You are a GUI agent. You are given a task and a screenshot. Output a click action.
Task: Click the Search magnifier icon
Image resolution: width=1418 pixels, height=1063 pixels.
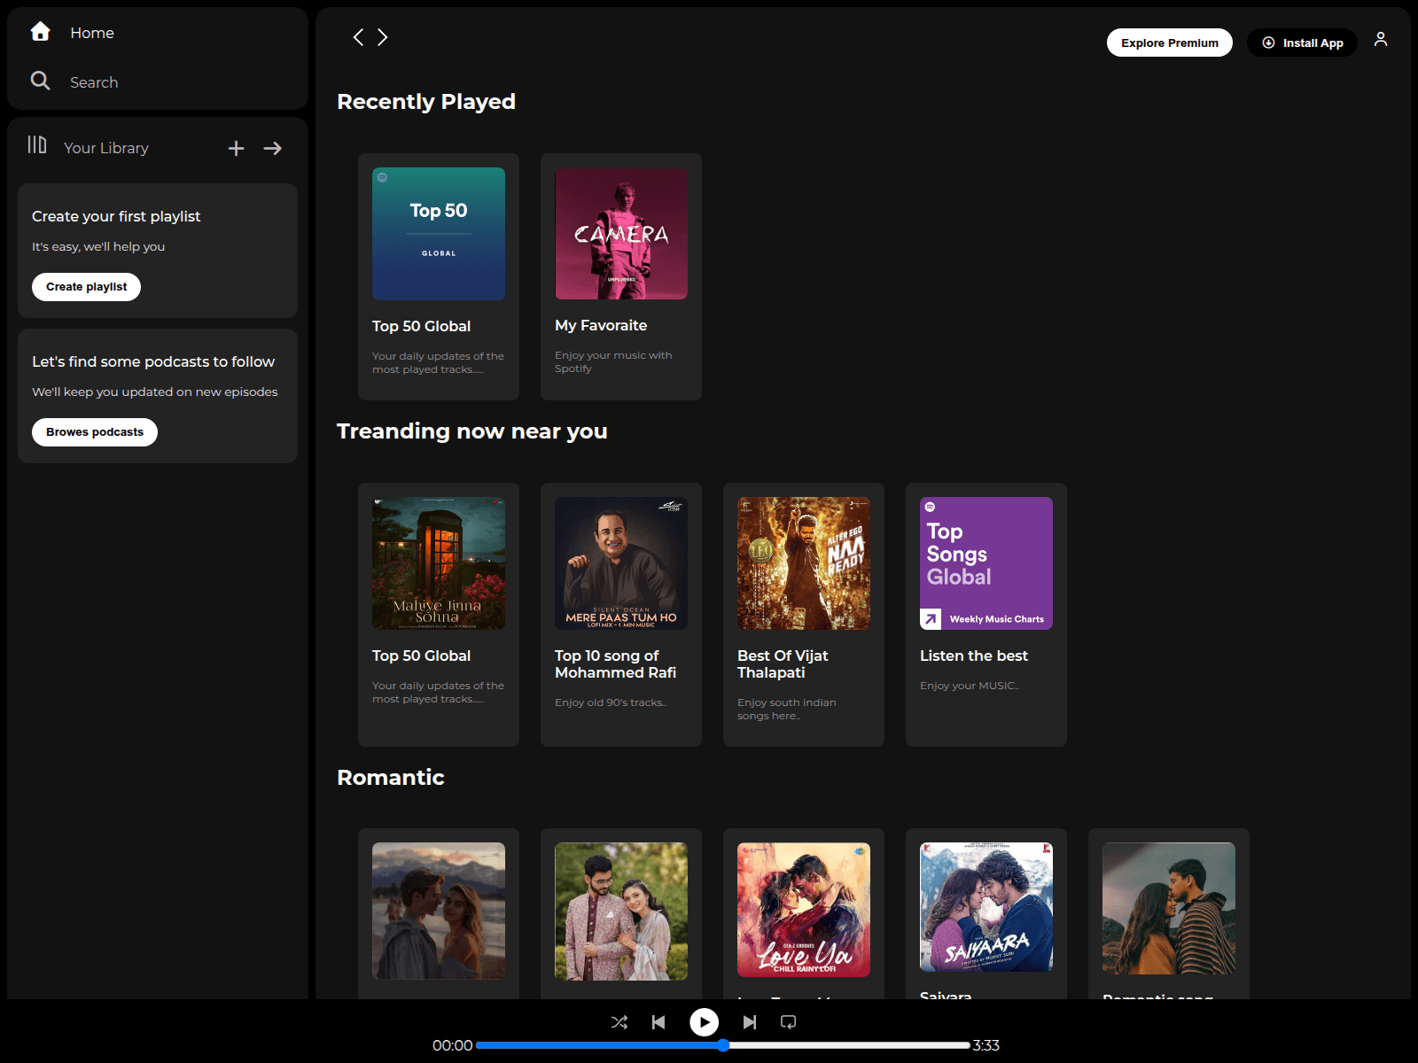point(40,81)
